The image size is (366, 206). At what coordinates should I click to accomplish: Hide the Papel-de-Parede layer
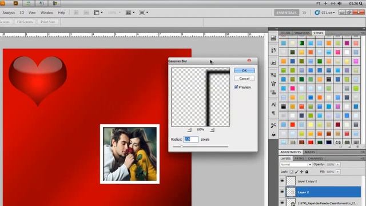click(282, 203)
